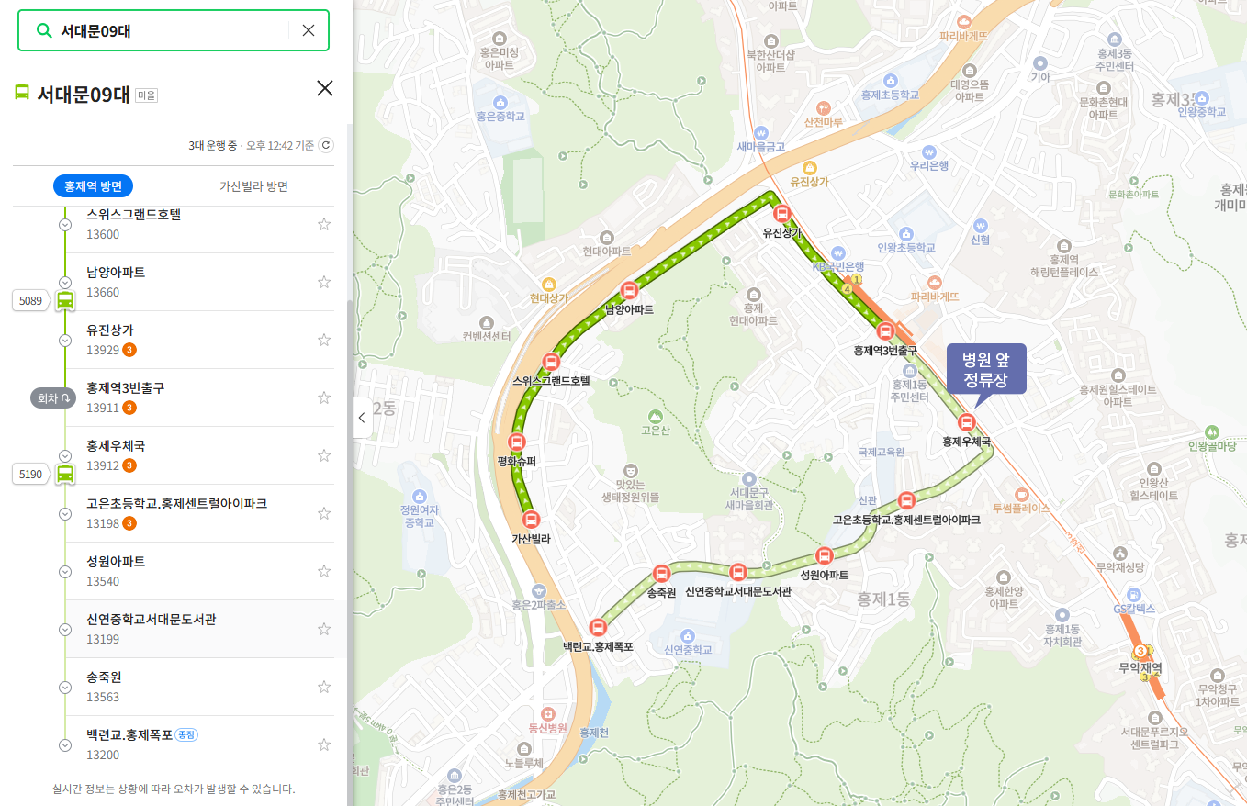This screenshot has height=806, width=1247.
Task: Collapse the side panel with arrow handle
Action: (362, 418)
